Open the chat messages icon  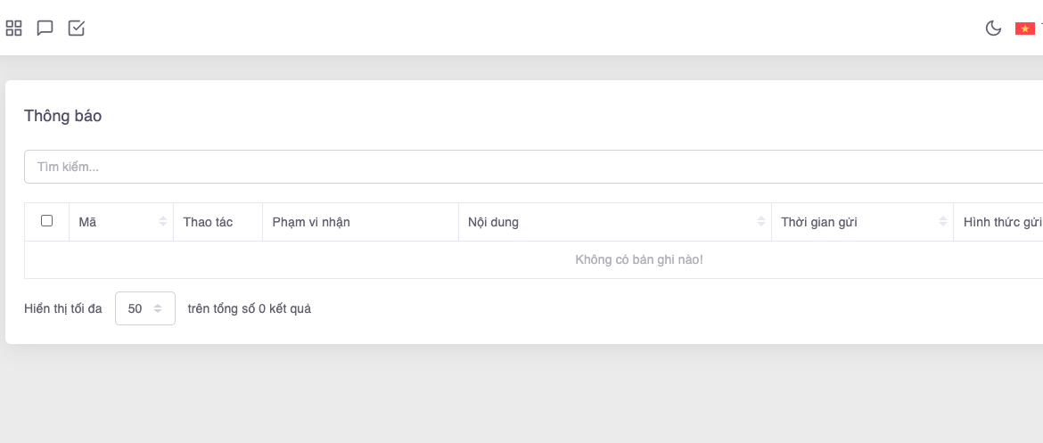click(x=45, y=29)
